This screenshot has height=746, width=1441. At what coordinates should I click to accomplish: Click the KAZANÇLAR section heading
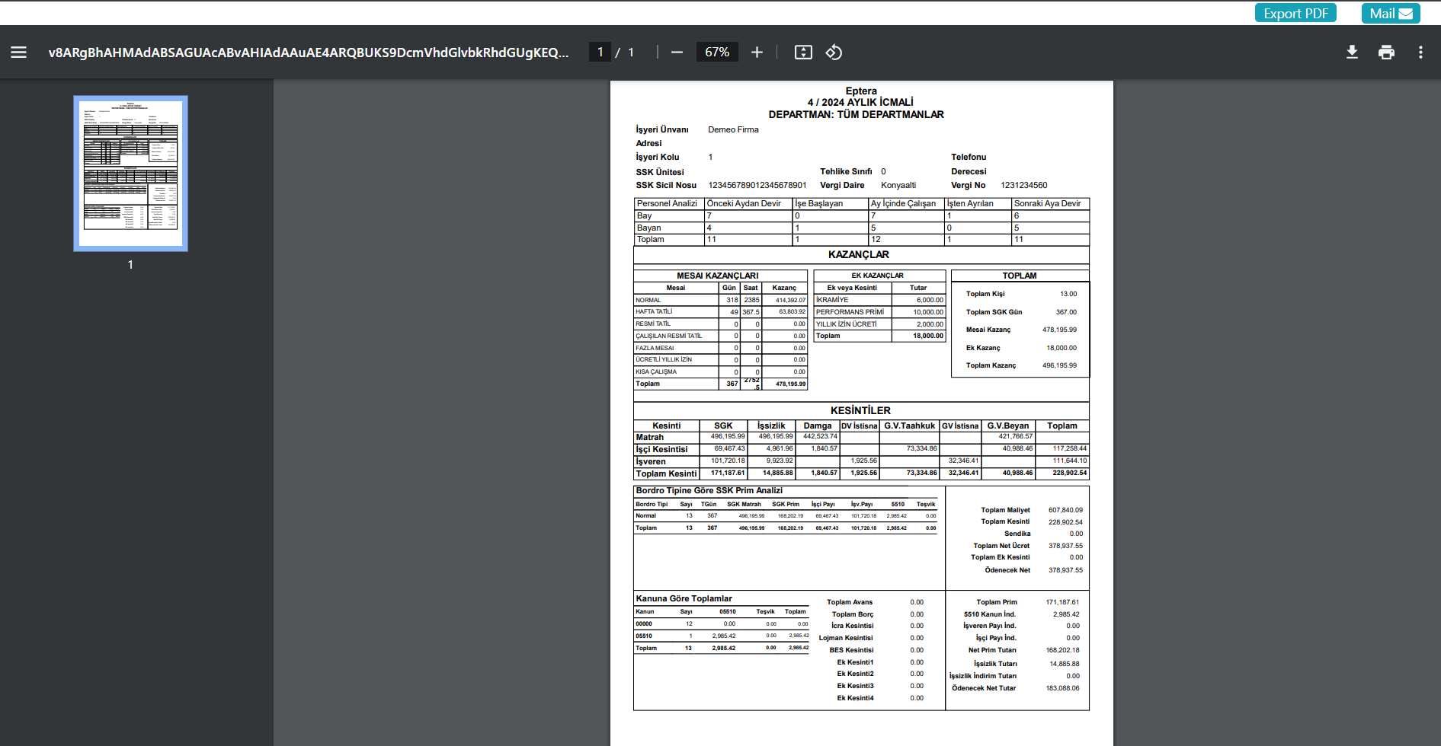[858, 255]
